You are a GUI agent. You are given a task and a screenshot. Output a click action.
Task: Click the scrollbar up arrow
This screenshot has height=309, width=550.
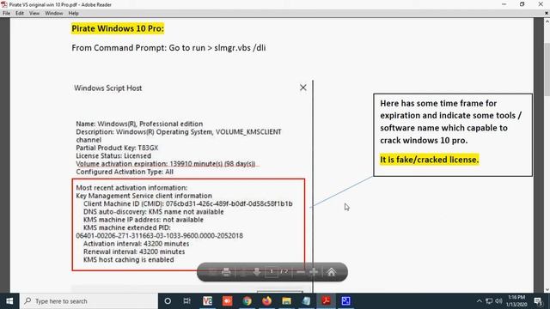tap(547, 21)
